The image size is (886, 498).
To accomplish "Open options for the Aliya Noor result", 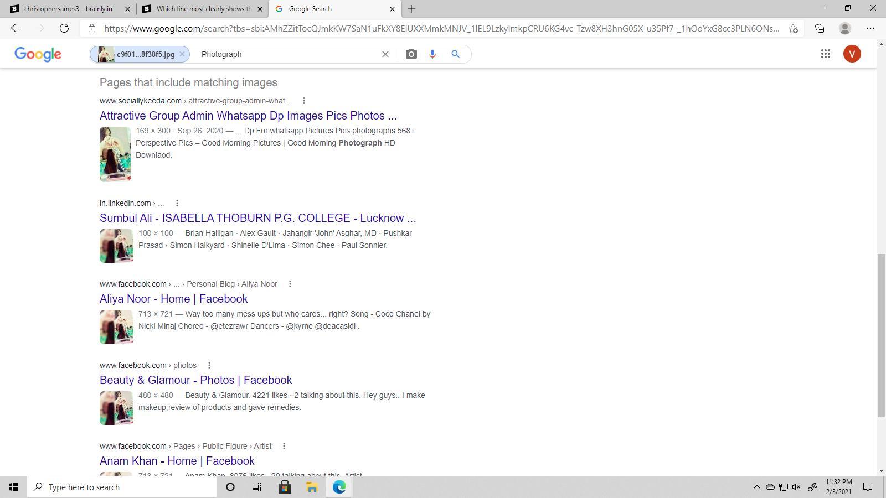I will (290, 284).
